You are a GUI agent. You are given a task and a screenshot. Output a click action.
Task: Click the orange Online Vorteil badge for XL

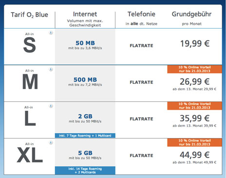pos(194,142)
